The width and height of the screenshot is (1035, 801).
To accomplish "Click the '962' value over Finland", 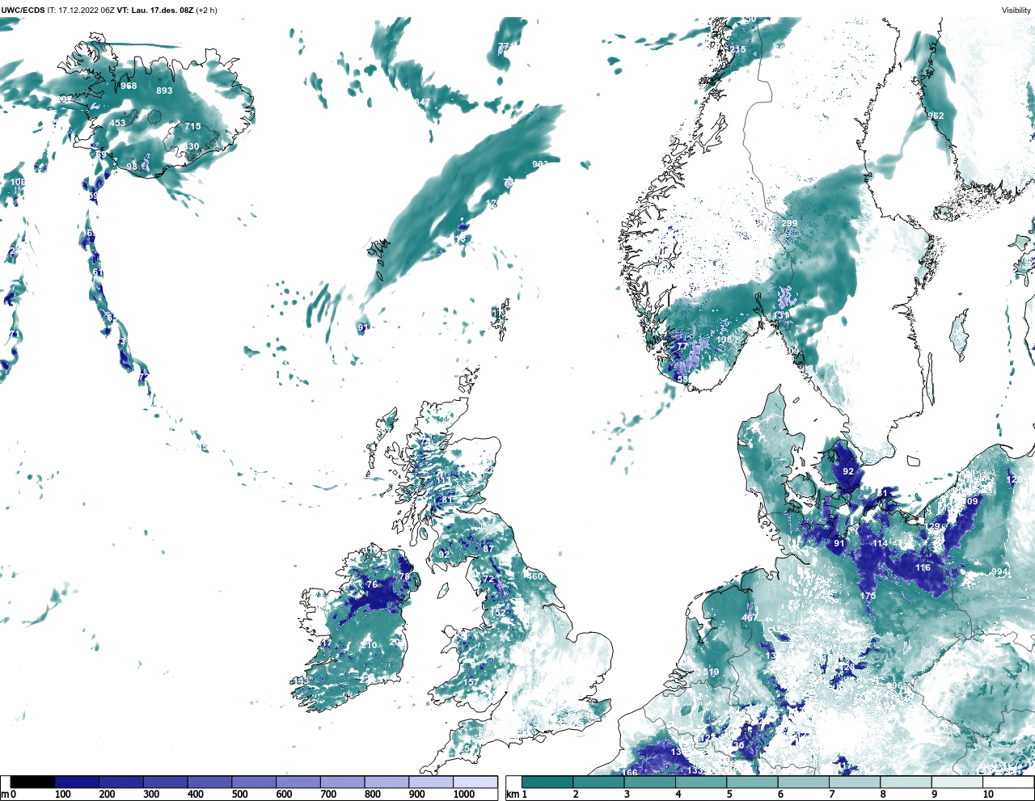I will 936,116.
